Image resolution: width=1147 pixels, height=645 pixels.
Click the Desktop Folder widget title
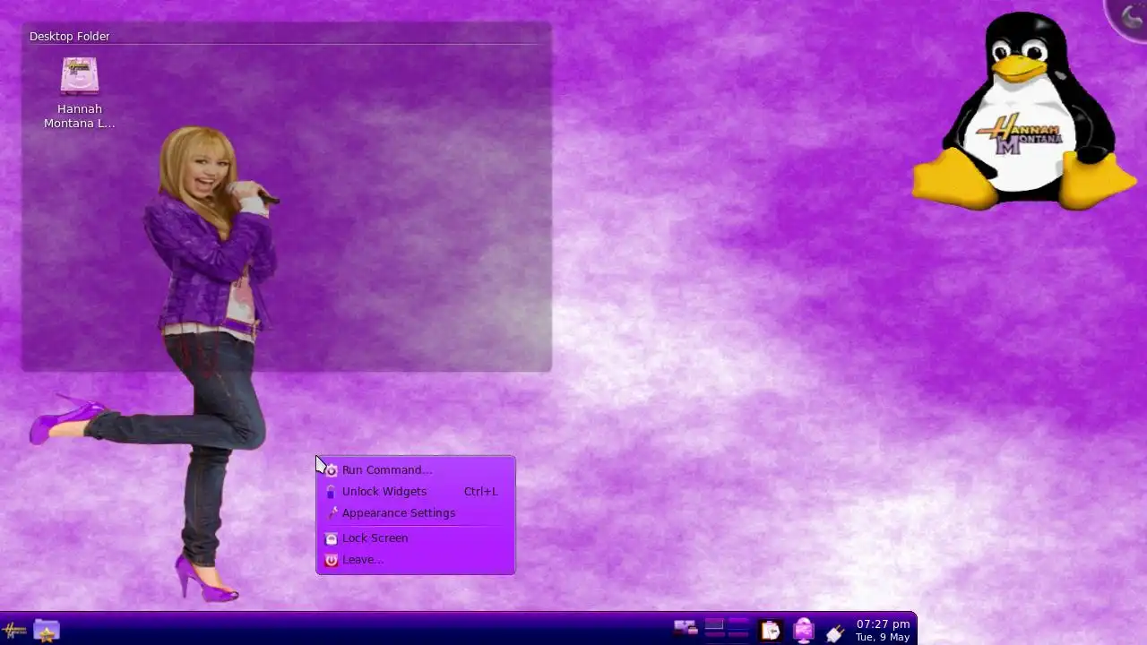pos(70,36)
